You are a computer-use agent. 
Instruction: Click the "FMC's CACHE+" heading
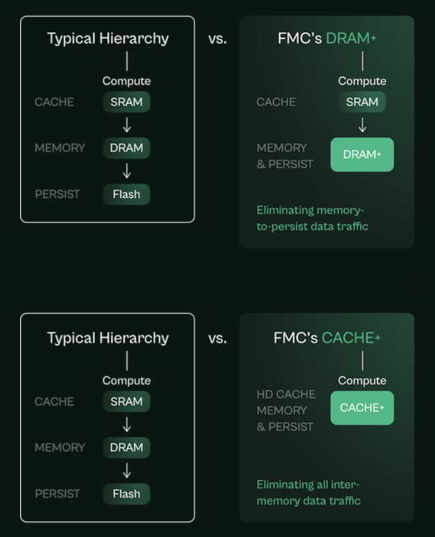tap(327, 338)
